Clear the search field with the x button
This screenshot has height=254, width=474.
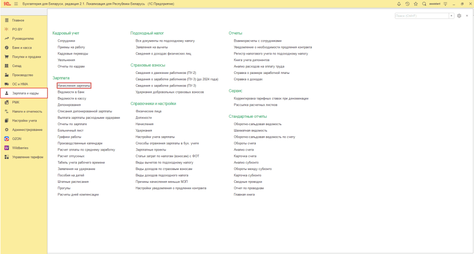coord(452,16)
